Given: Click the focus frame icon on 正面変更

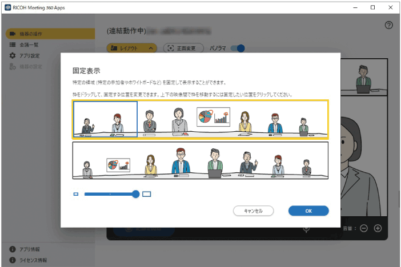Looking at the screenshot, I should [170, 48].
